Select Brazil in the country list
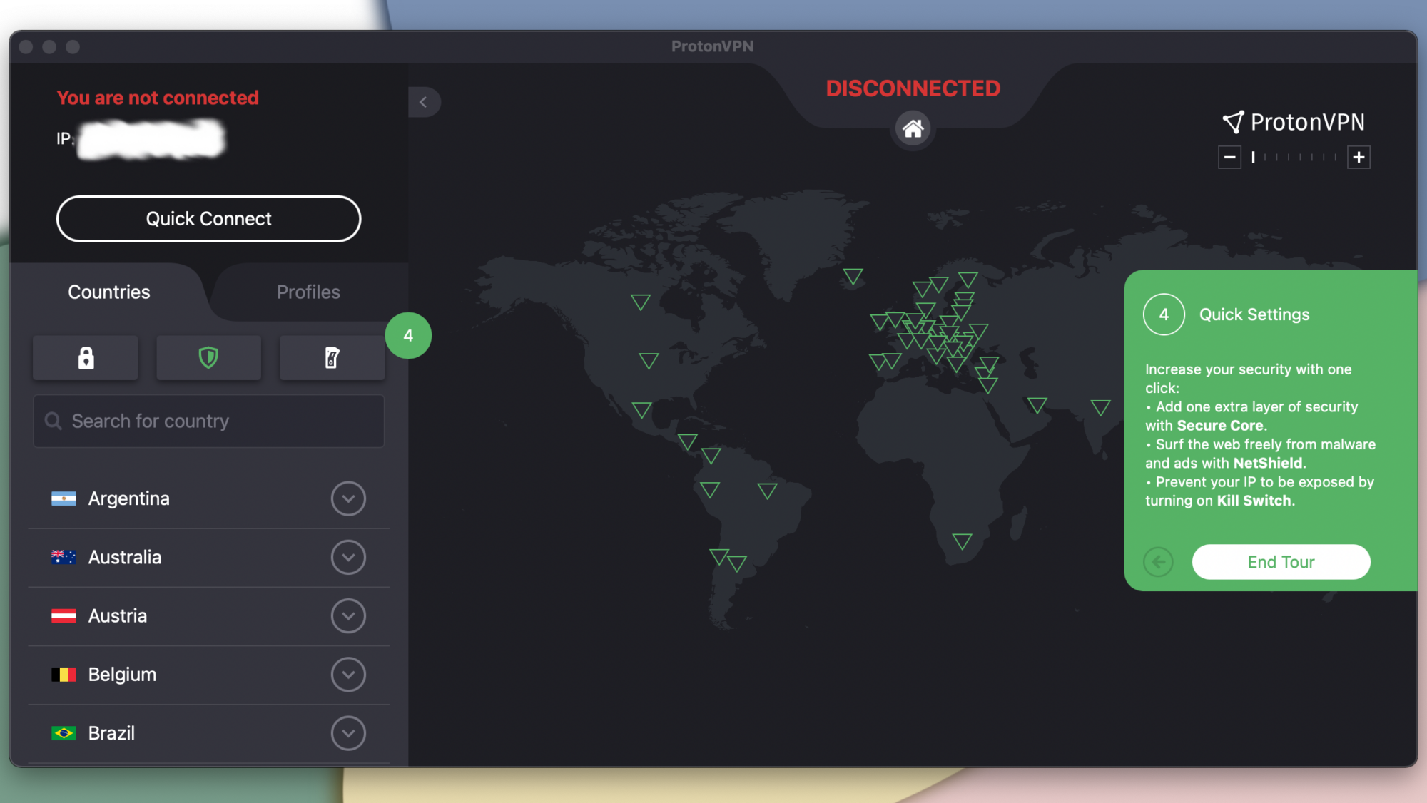This screenshot has height=803, width=1427. coord(208,733)
